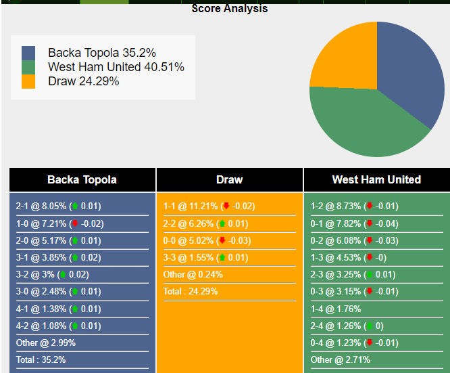Click the red down arrow in the 0-2 row
This screenshot has width=450, height=373.
coord(369,240)
